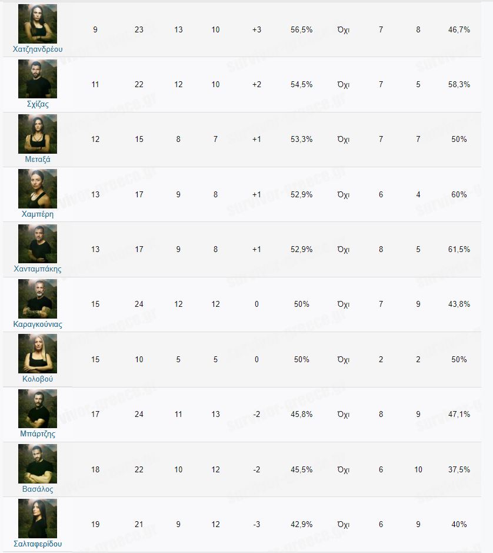Follow the Καραγκούνιας name link

click(x=38, y=324)
